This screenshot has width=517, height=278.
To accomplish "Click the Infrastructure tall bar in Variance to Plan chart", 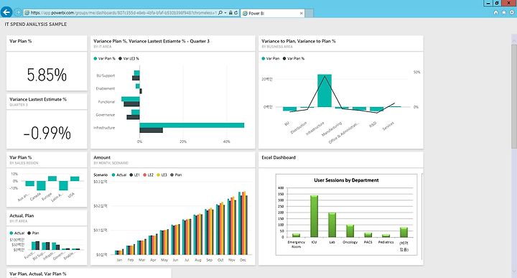I will tap(325, 91).
